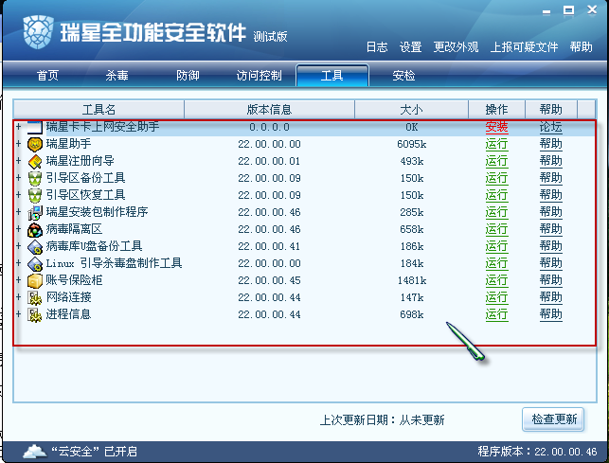
Task: Click the Rising lion shield logo
Action: coord(38,32)
